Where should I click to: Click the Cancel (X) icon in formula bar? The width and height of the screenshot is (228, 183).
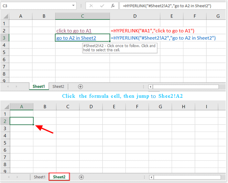[x=91, y=6]
